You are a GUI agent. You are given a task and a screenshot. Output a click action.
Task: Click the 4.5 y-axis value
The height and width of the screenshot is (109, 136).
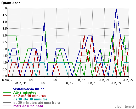(4, 15)
